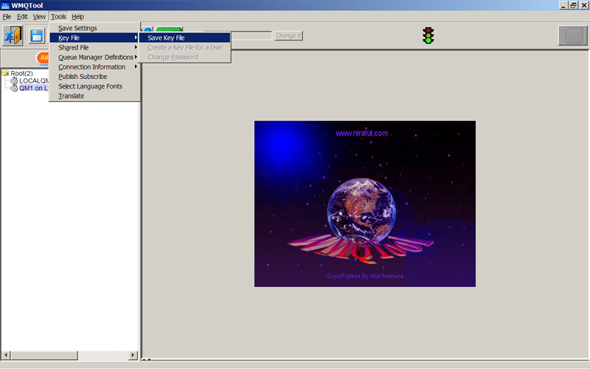This screenshot has width=590, height=369.
Task: Expand the Shared File submenu
Action: (94, 47)
